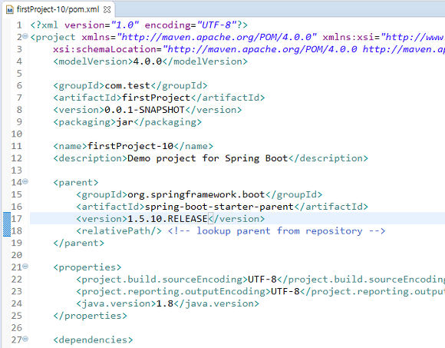This screenshot has height=348, width=445.
Task: Click the opening dependencies tag
Action: [93, 340]
